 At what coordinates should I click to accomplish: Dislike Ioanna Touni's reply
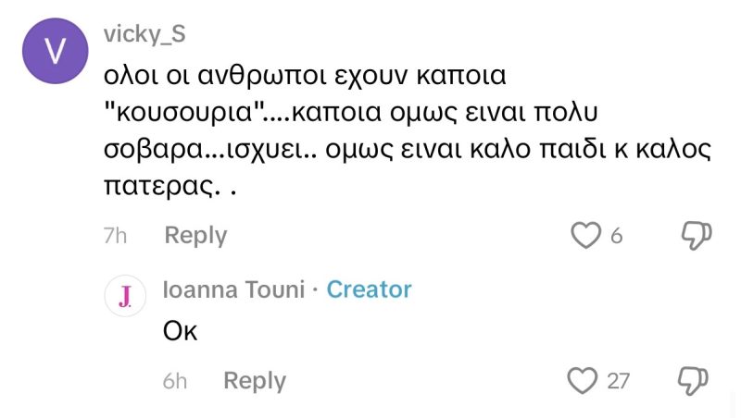[695, 380]
